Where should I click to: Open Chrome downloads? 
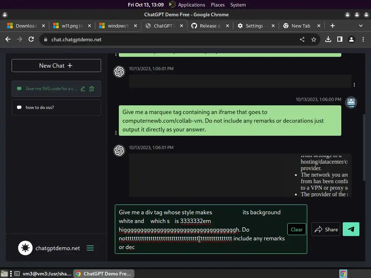point(328,39)
